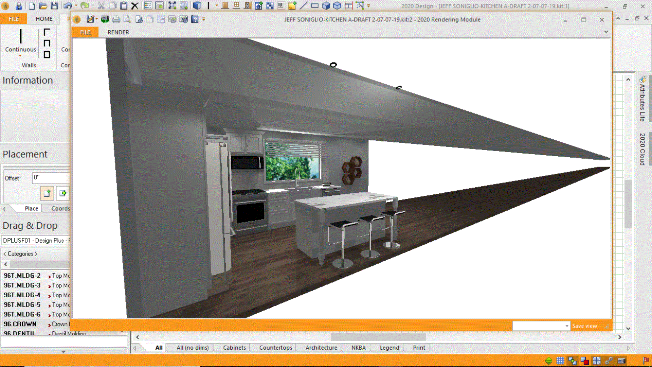
Task: Expand the Categories navigation
Action: point(20,254)
